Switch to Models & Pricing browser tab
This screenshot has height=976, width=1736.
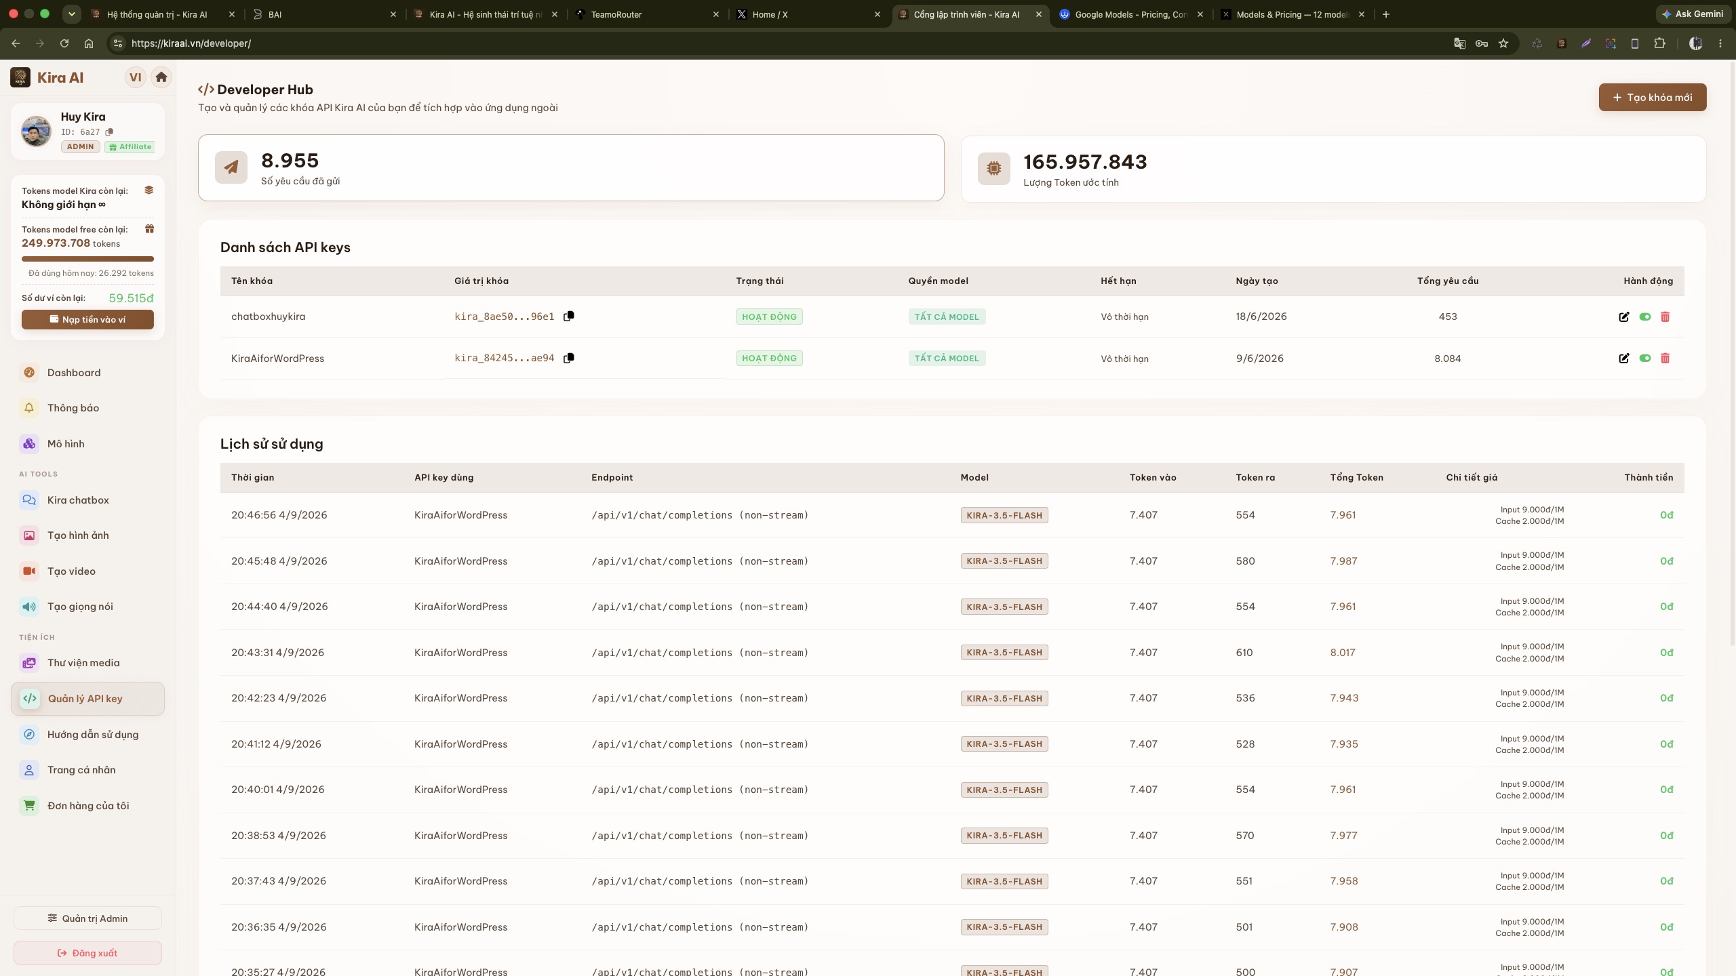click(x=1293, y=14)
